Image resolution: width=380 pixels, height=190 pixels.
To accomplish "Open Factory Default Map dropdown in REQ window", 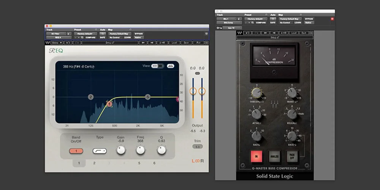I will click(120, 34).
